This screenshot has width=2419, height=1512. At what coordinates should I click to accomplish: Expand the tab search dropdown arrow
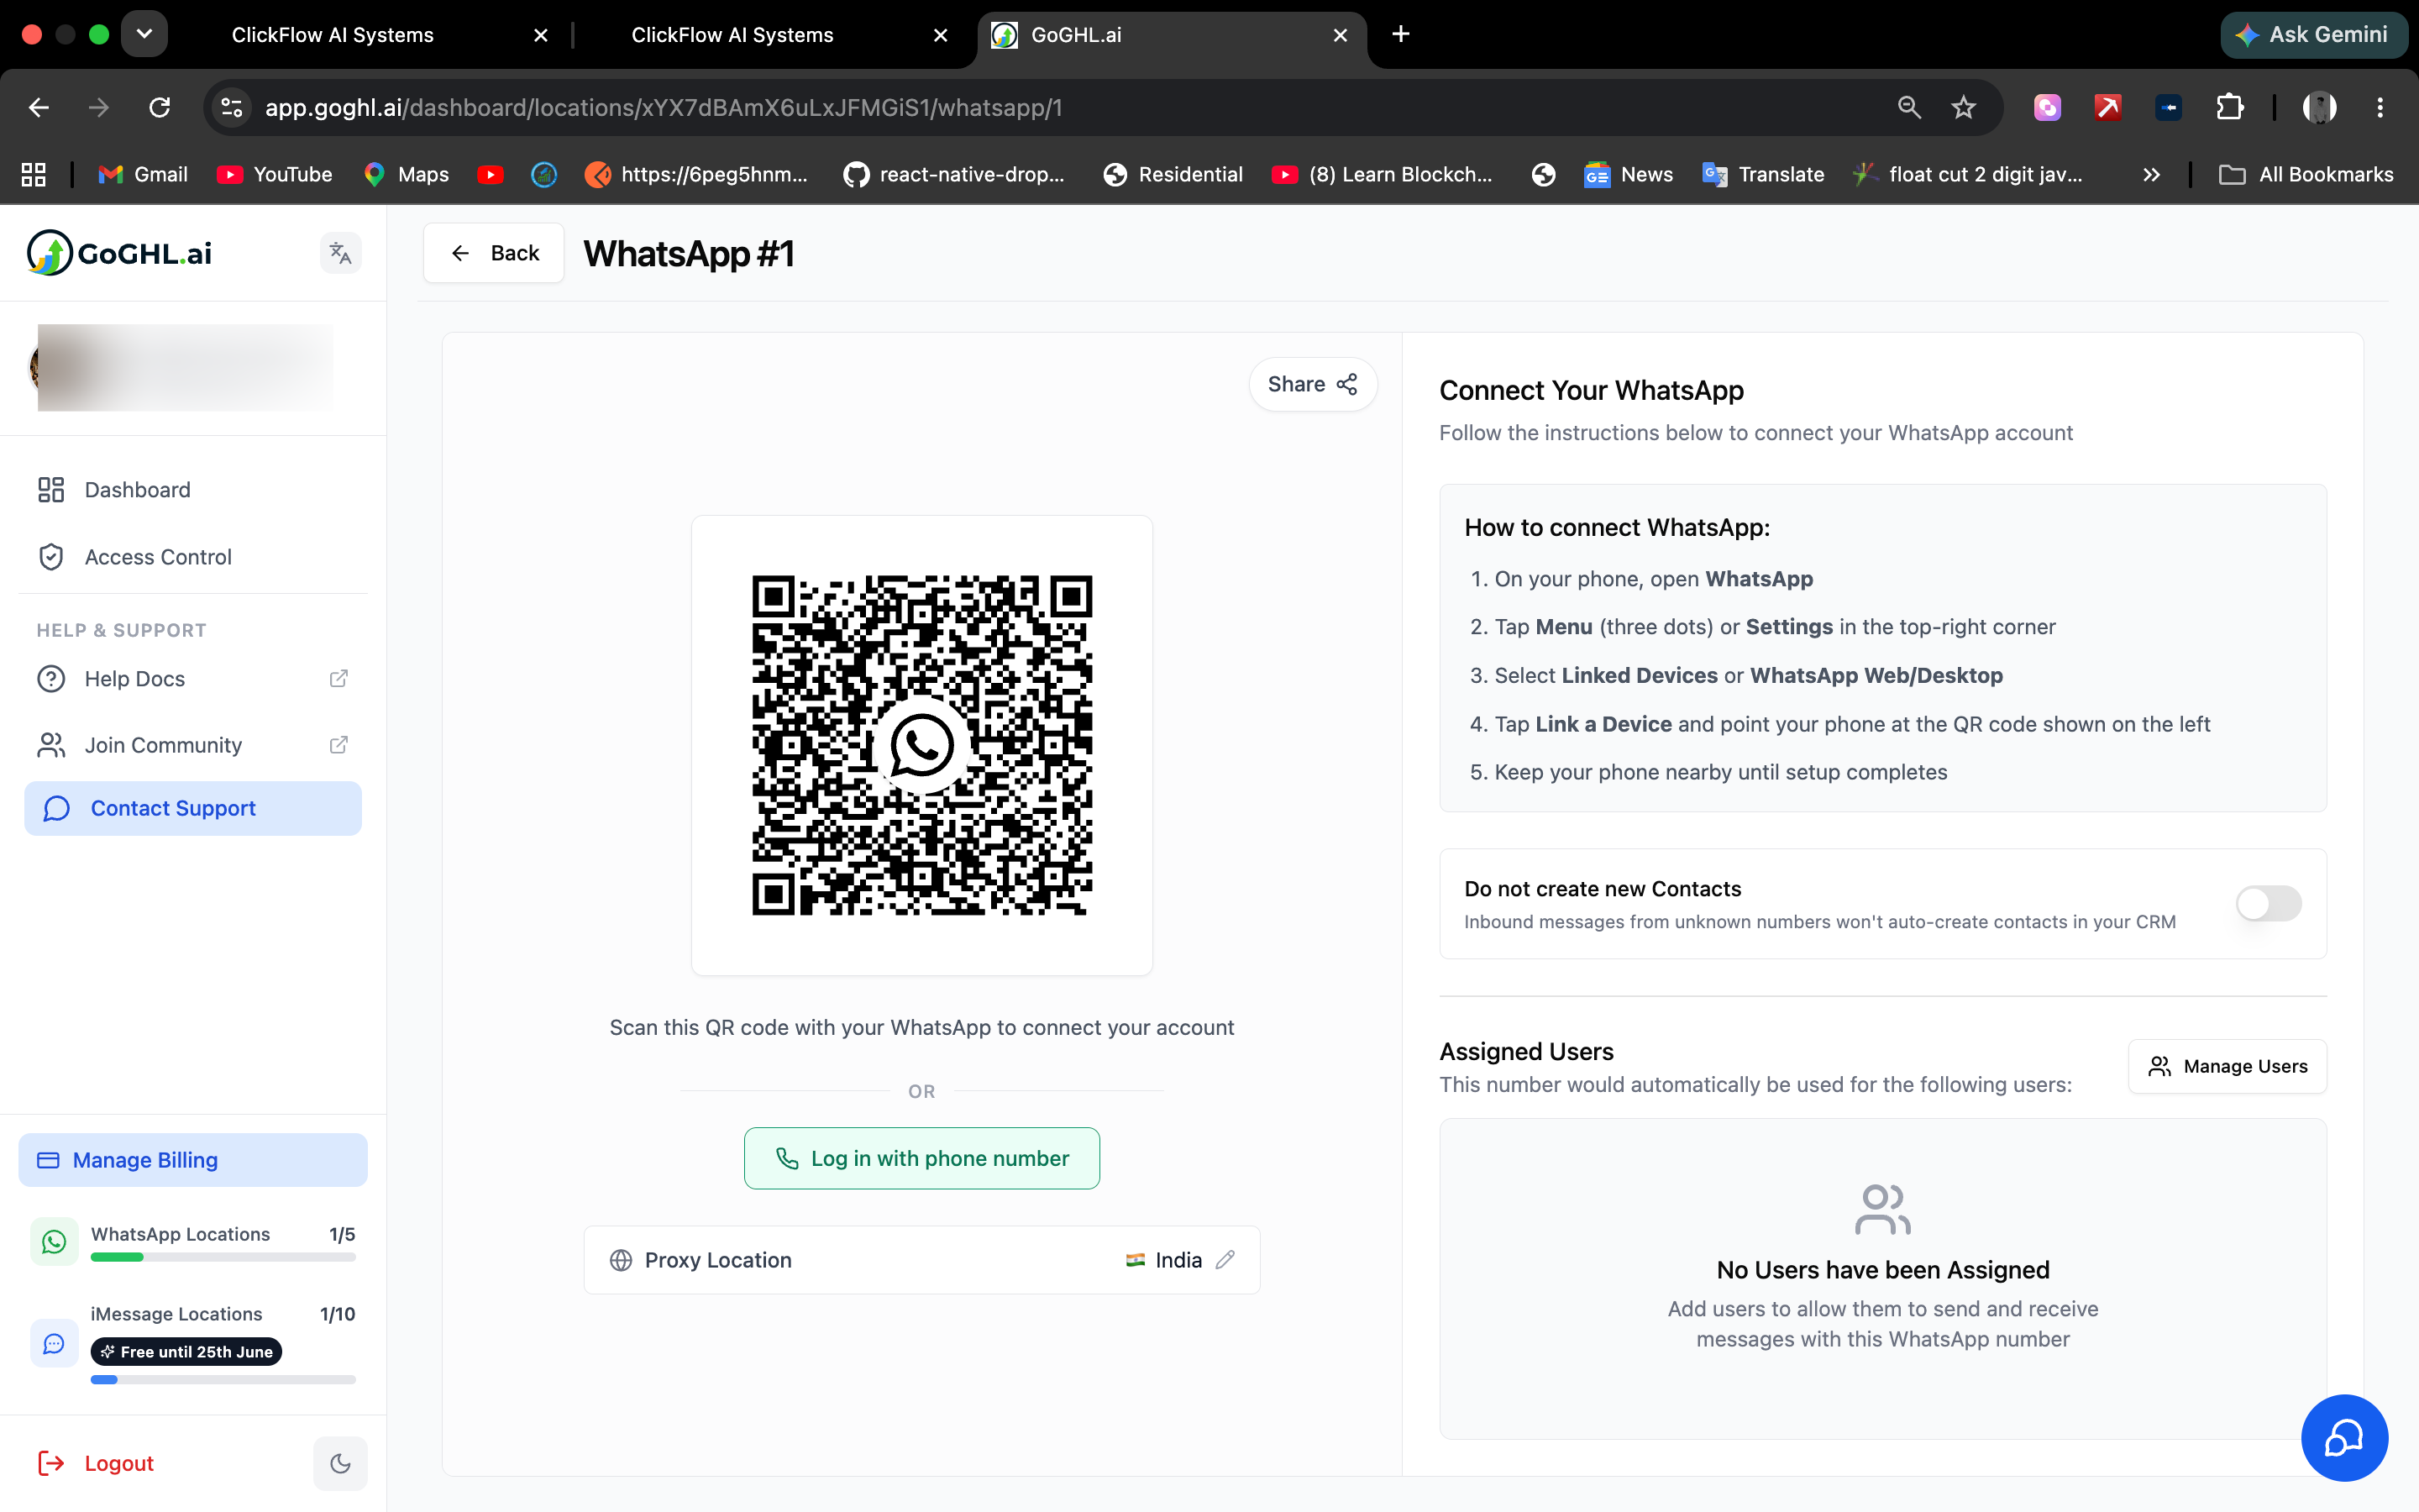tap(144, 35)
